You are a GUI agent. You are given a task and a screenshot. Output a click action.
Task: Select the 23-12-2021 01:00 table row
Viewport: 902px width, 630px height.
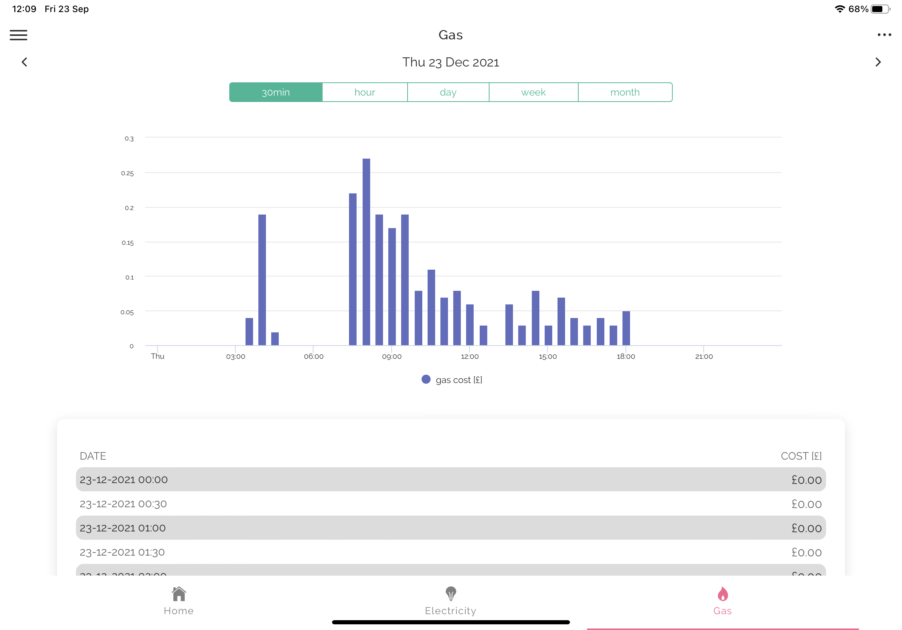tap(451, 528)
